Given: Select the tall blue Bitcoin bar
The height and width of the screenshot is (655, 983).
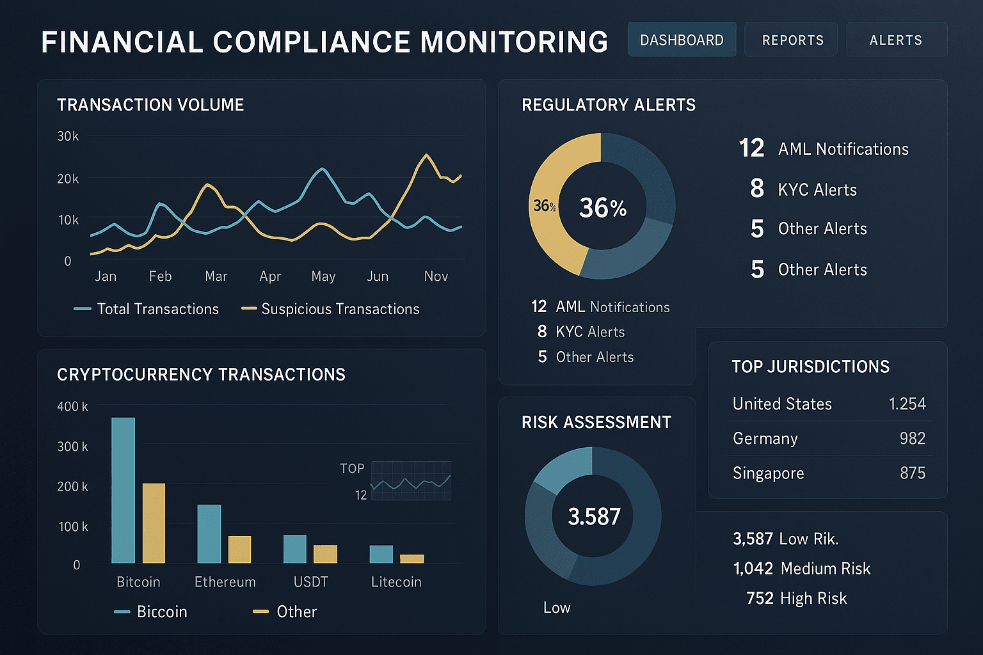Looking at the screenshot, I should click(123, 490).
